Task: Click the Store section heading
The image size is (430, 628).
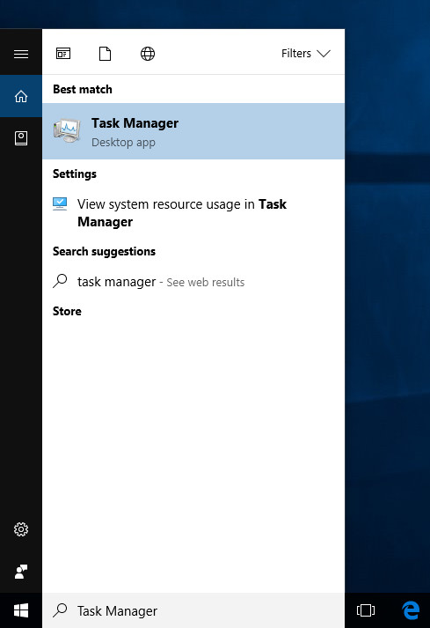Action: (x=67, y=311)
